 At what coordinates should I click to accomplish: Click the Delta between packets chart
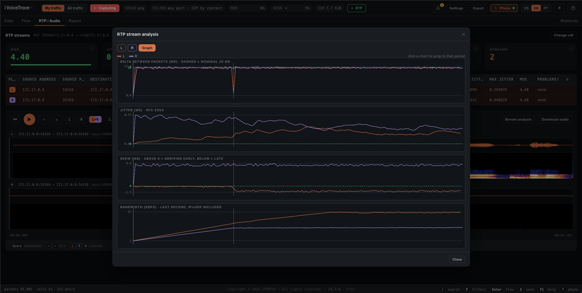(x=291, y=81)
